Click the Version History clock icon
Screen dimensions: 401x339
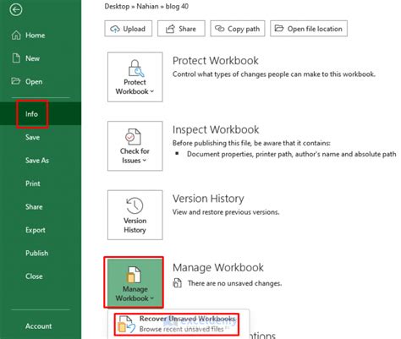(135, 205)
